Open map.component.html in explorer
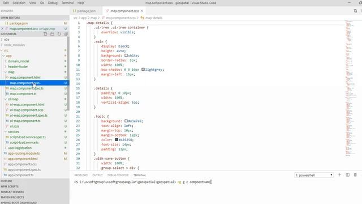The width and height of the screenshot is (362, 204). (25, 78)
